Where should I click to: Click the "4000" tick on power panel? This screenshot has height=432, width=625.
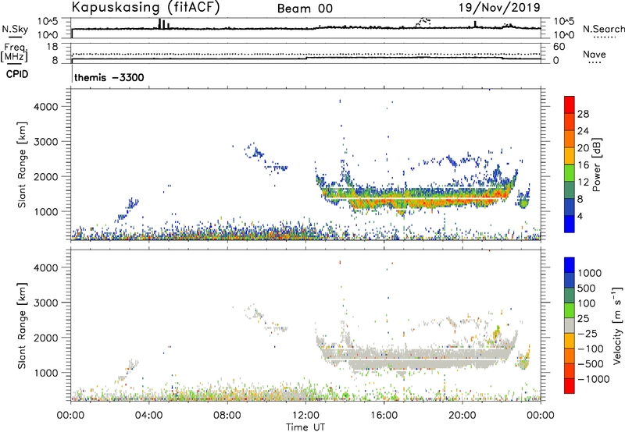pyautogui.click(x=45, y=107)
